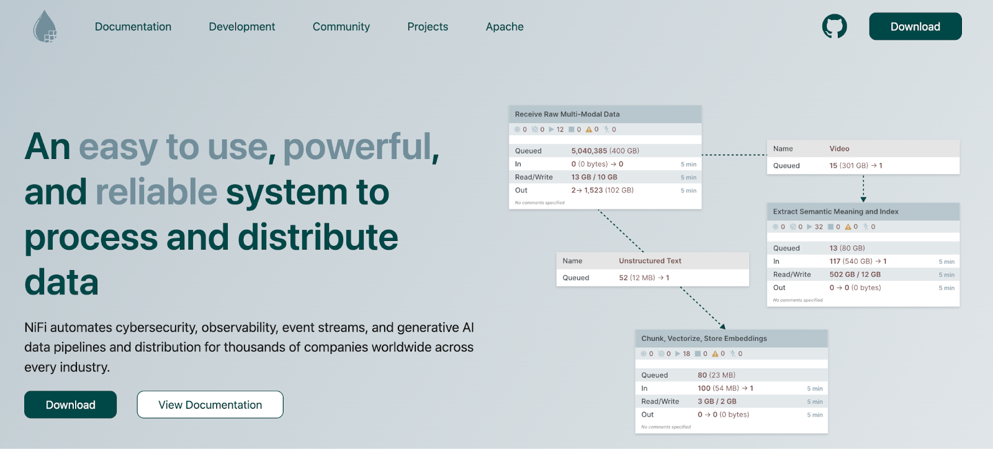Click transmitting ports icon in Extract Semantic Meaning card
The height and width of the screenshot is (449, 993).
pyautogui.click(x=775, y=227)
